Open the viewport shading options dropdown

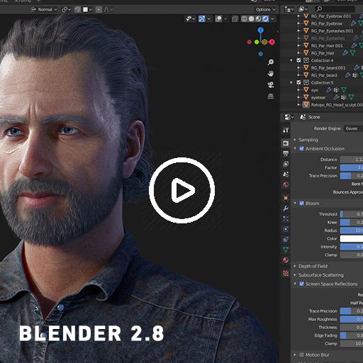(x=273, y=19)
